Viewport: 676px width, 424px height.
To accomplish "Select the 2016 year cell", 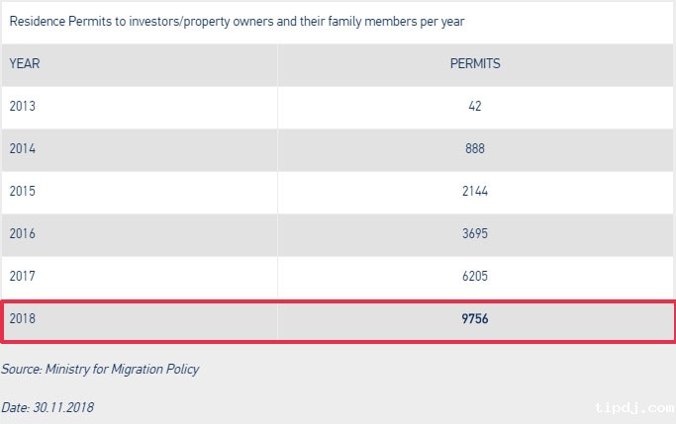I will click(22, 235).
